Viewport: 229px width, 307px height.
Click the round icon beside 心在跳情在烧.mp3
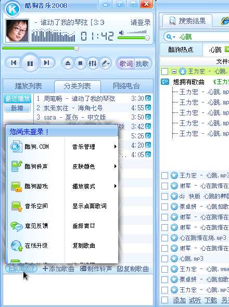174,238
